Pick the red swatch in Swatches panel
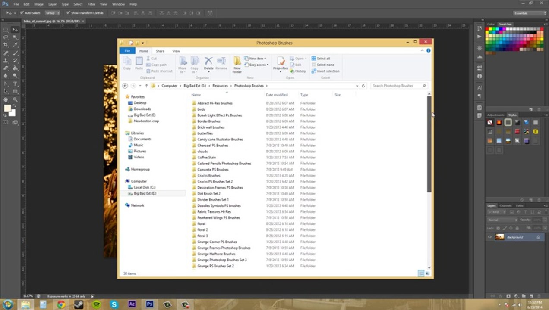 pos(488,29)
